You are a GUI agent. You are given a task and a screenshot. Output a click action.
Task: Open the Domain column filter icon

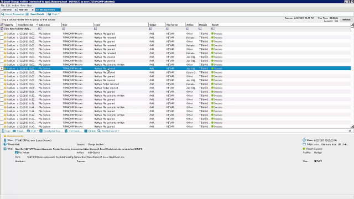(200, 29)
